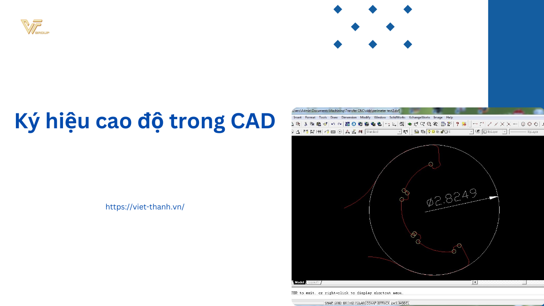Click the Match Properties paintbrush icon
The image size is (544, 306).
click(325, 124)
